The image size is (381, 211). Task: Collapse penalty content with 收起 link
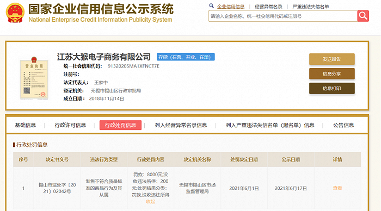[150, 202]
